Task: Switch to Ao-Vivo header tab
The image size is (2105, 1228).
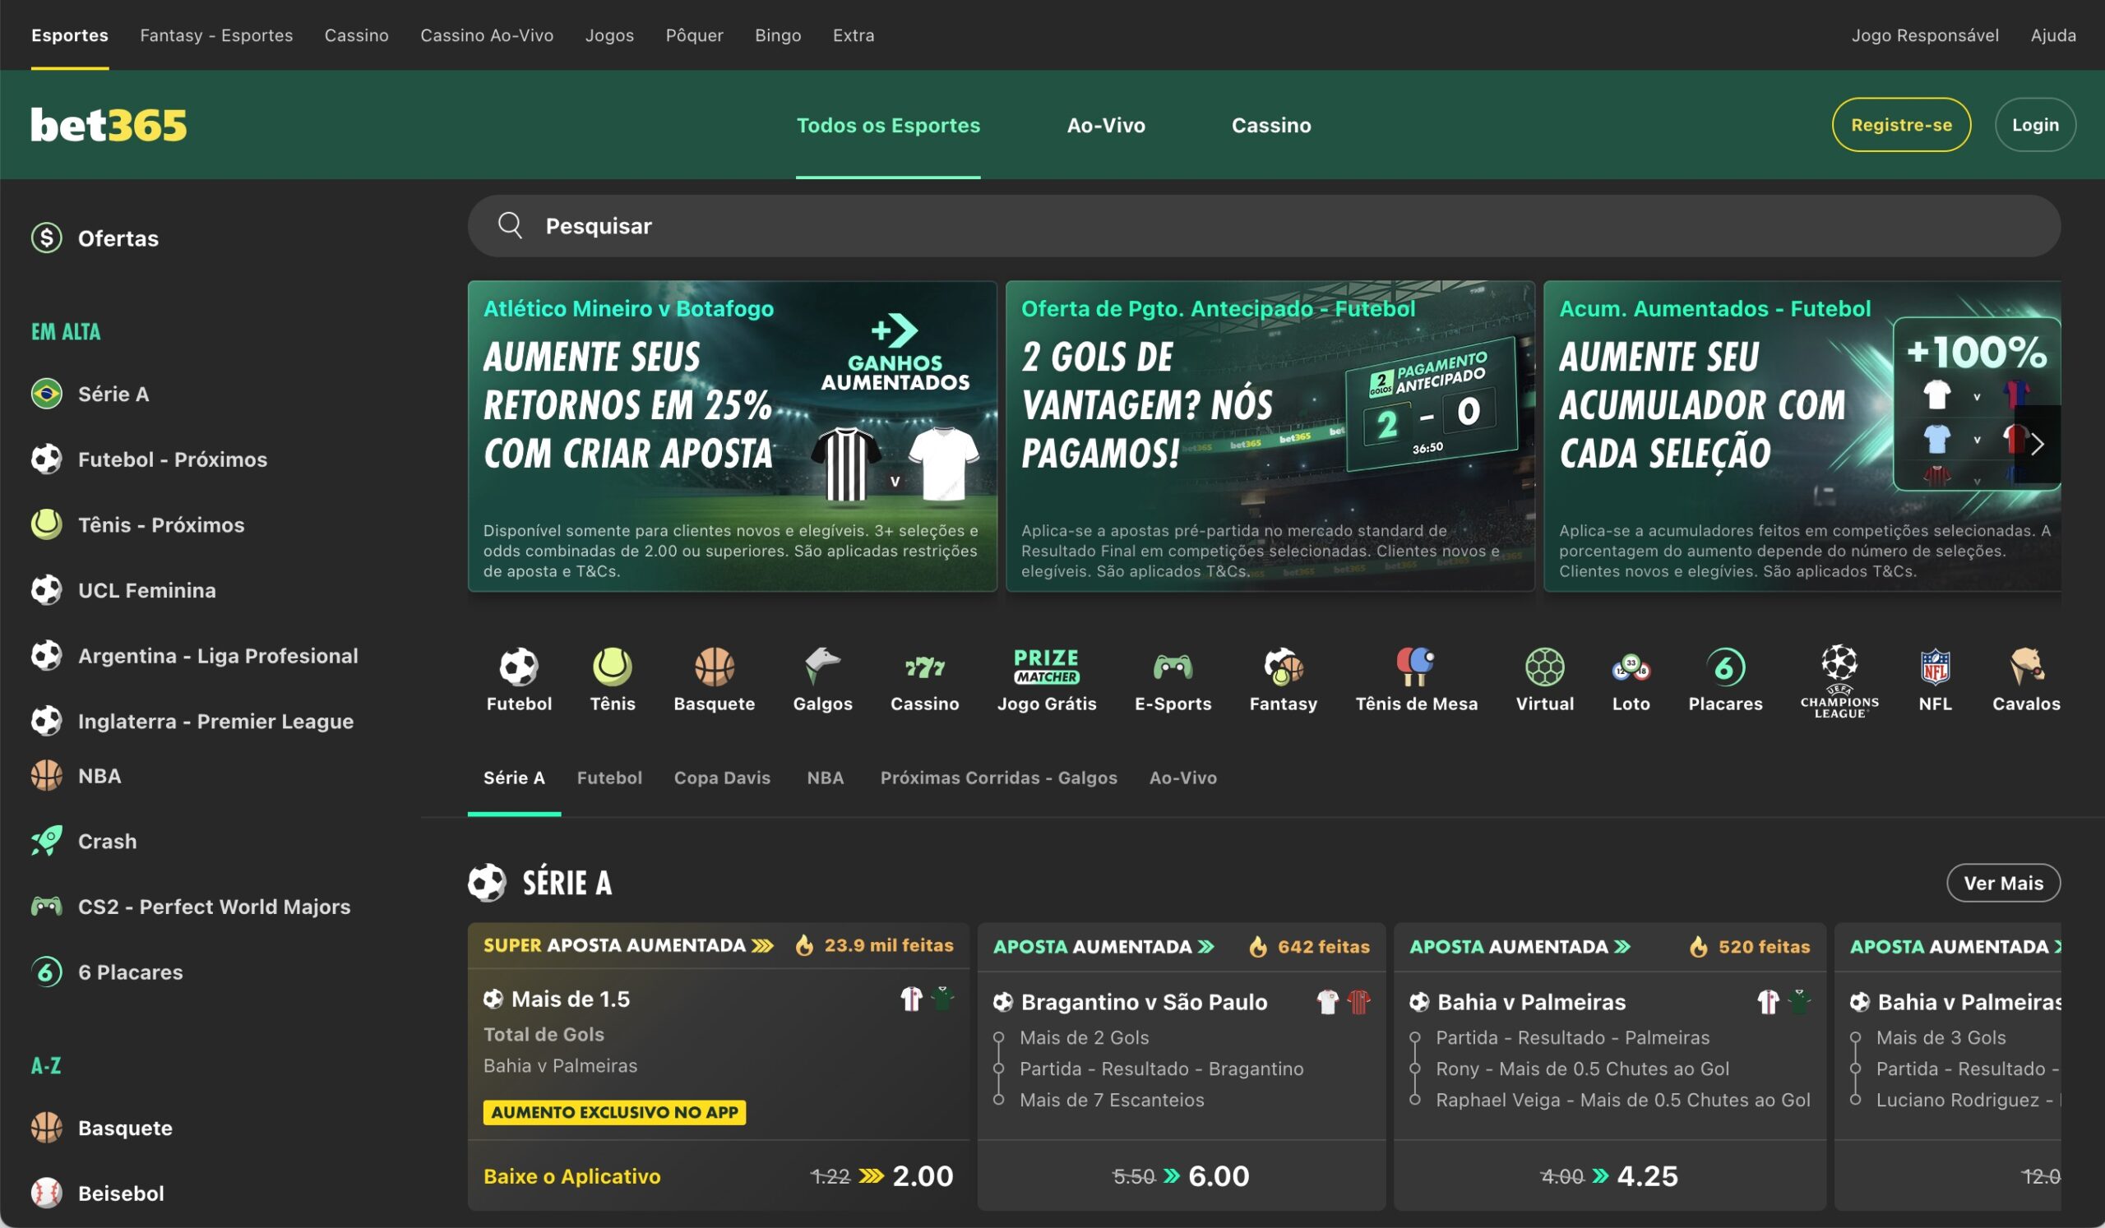Action: point(1106,125)
